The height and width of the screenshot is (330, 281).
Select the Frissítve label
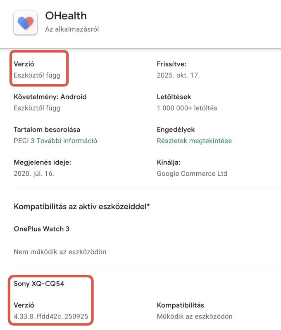171,64
